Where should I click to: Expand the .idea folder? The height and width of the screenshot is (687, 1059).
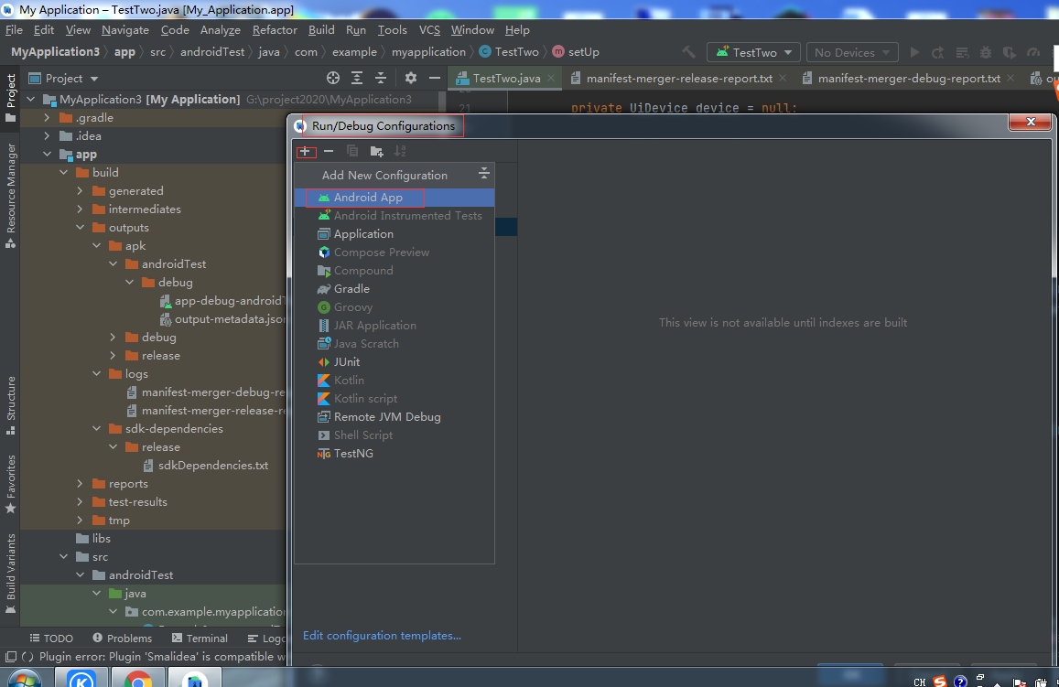pyautogui.click(x=47, y=135)
